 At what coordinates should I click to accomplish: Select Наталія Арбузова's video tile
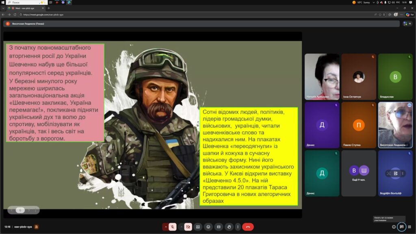tap(322, 77)
